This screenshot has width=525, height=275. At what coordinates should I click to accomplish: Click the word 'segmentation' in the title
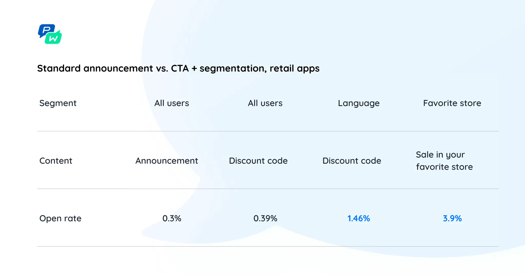[x=232, y=68]
